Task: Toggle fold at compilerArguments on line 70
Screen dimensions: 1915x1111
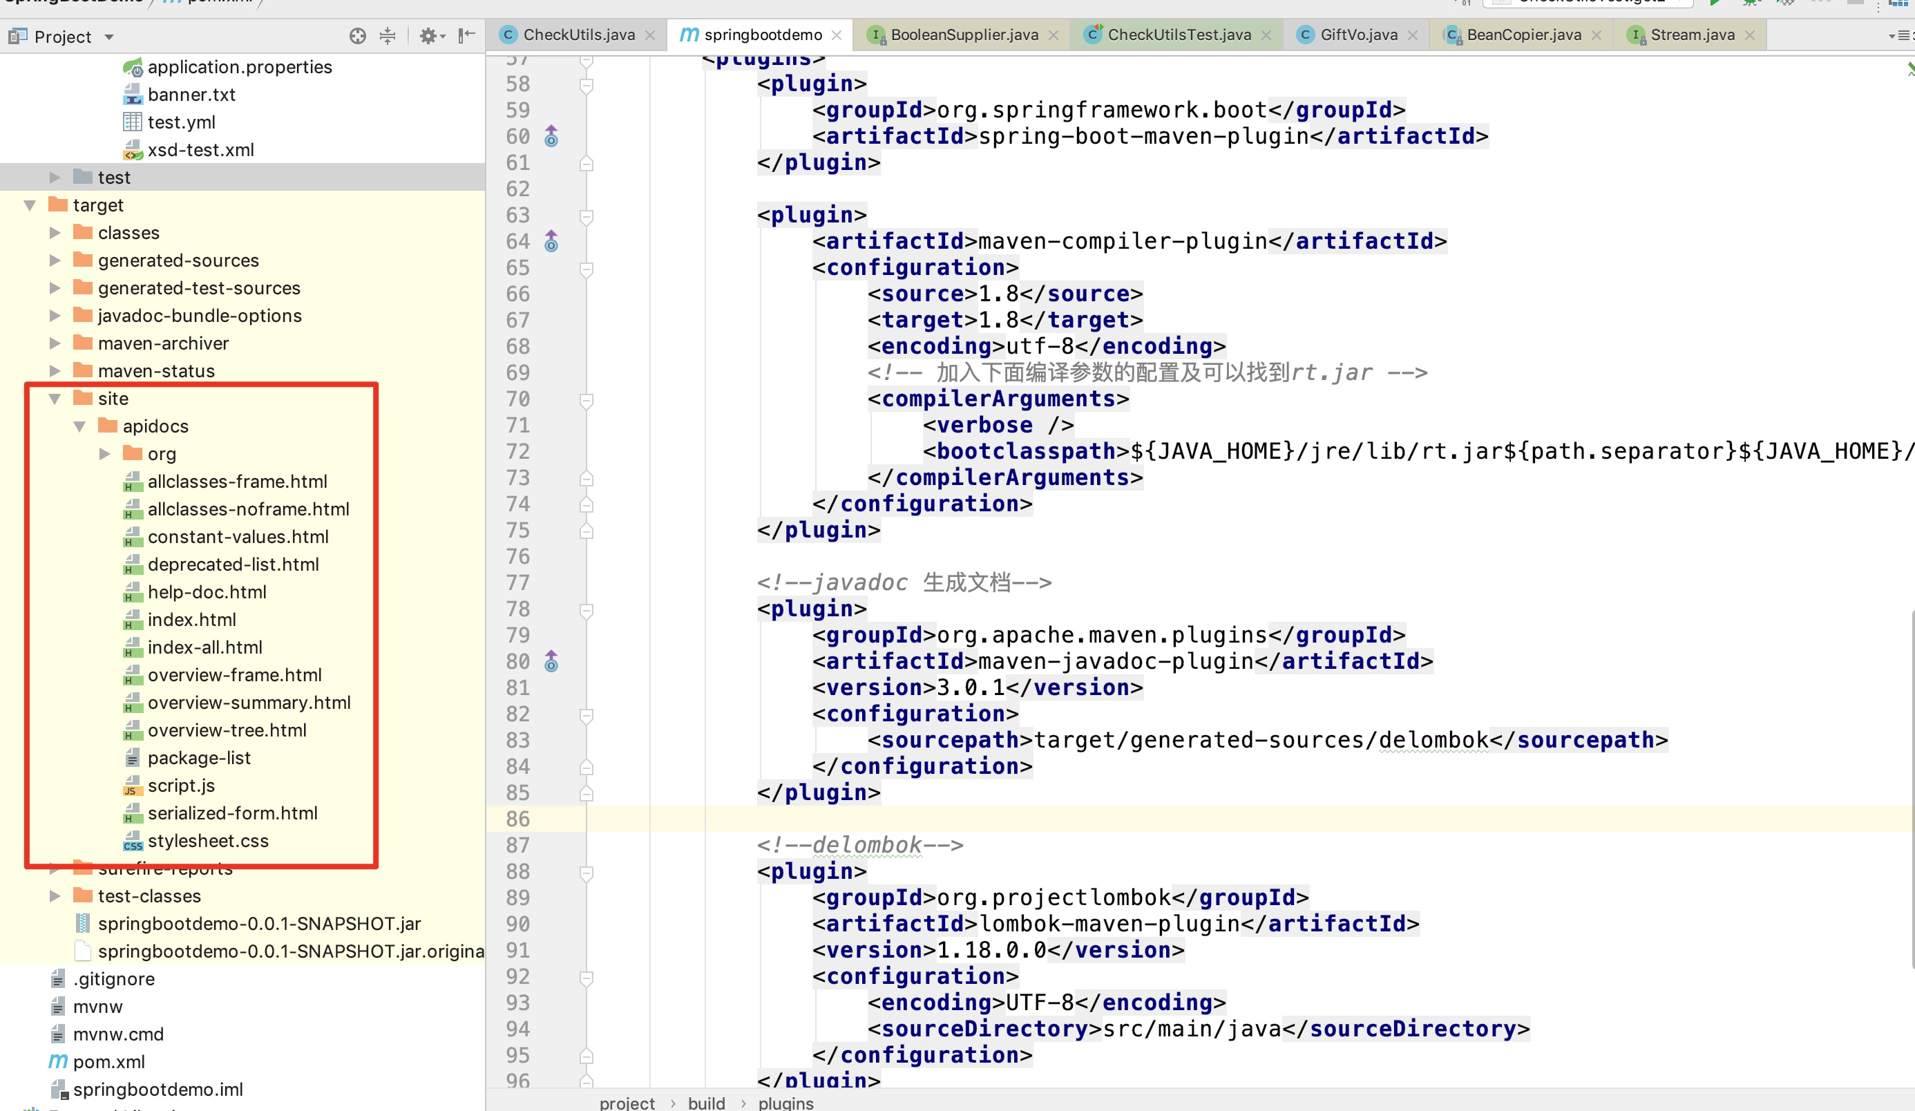Action: pyautogui.click(x=587, y=401)
